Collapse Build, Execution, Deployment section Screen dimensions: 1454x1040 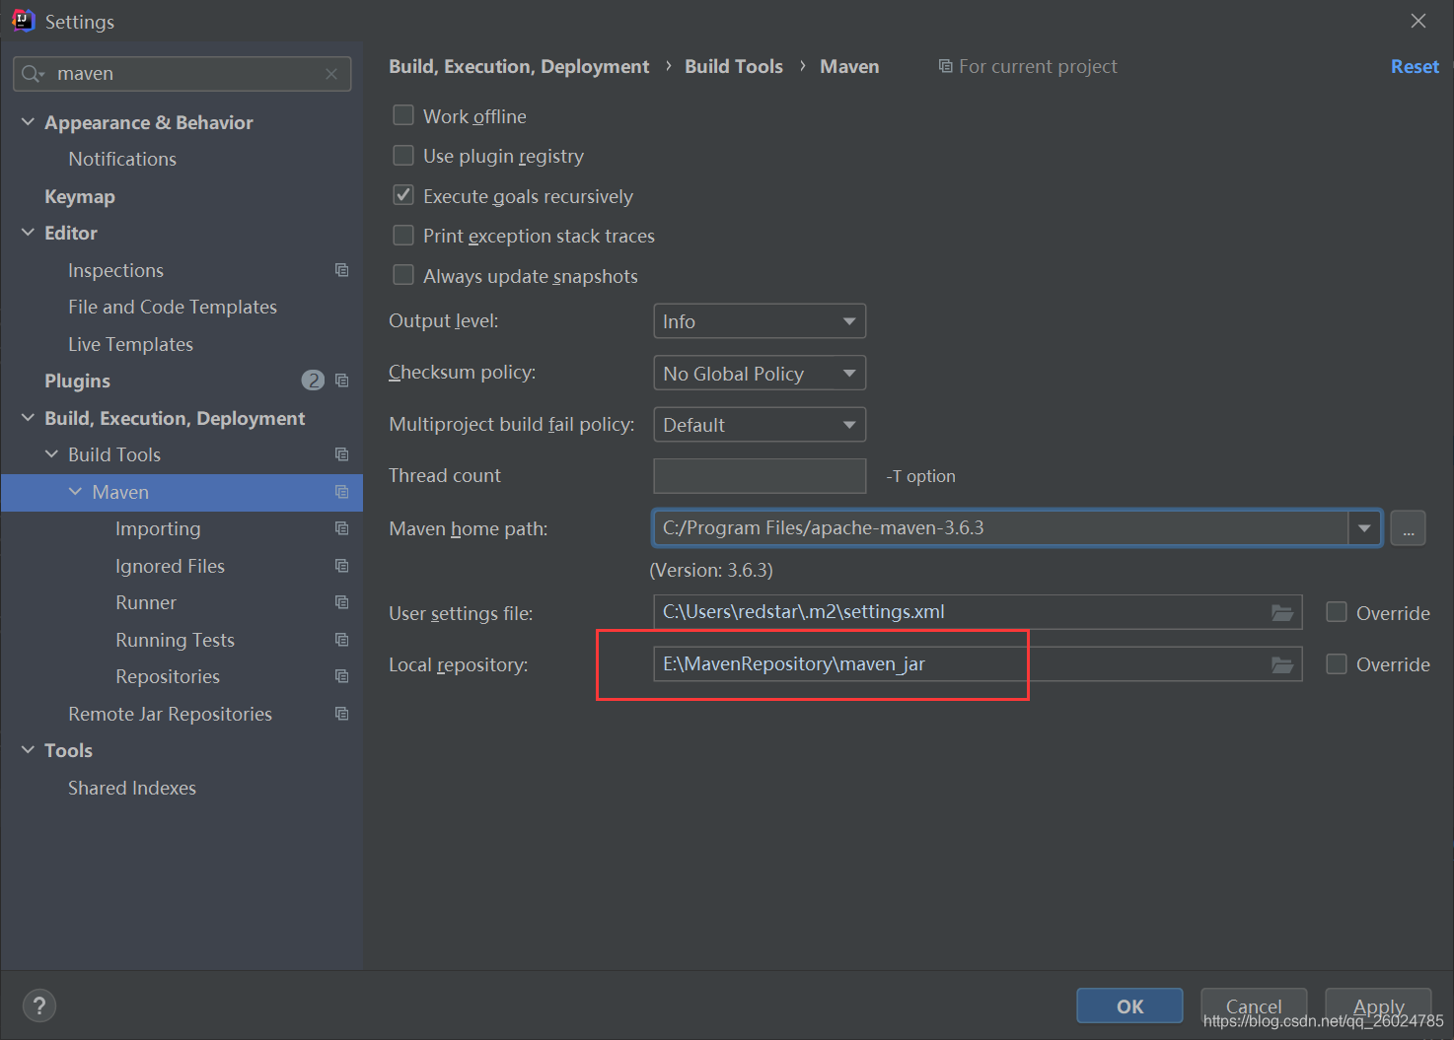28,418
